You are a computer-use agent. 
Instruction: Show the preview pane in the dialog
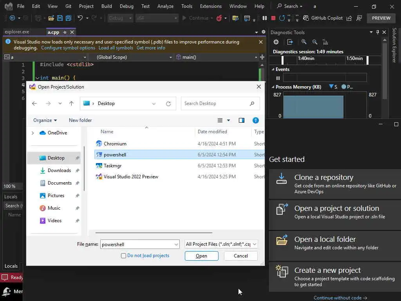tap(241, 120)
